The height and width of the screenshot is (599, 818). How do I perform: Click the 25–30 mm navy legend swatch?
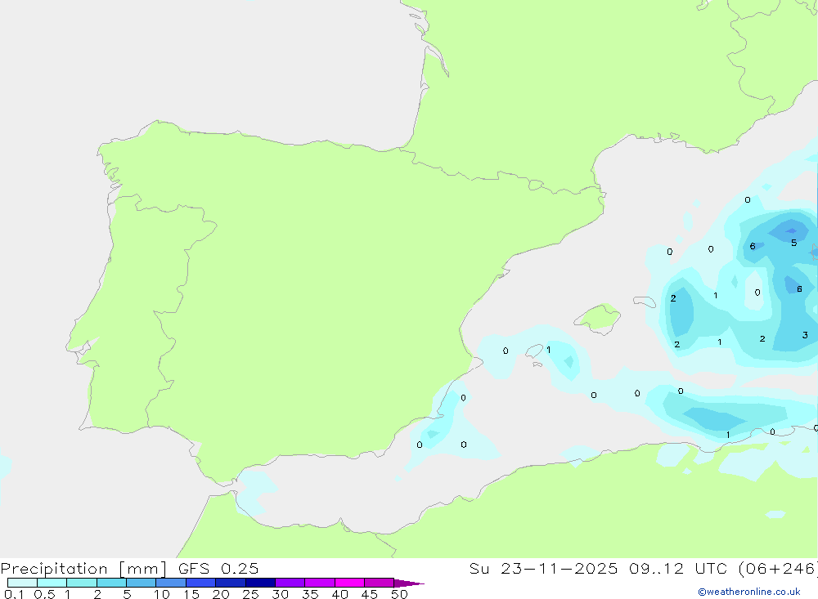tap(260, 583)
